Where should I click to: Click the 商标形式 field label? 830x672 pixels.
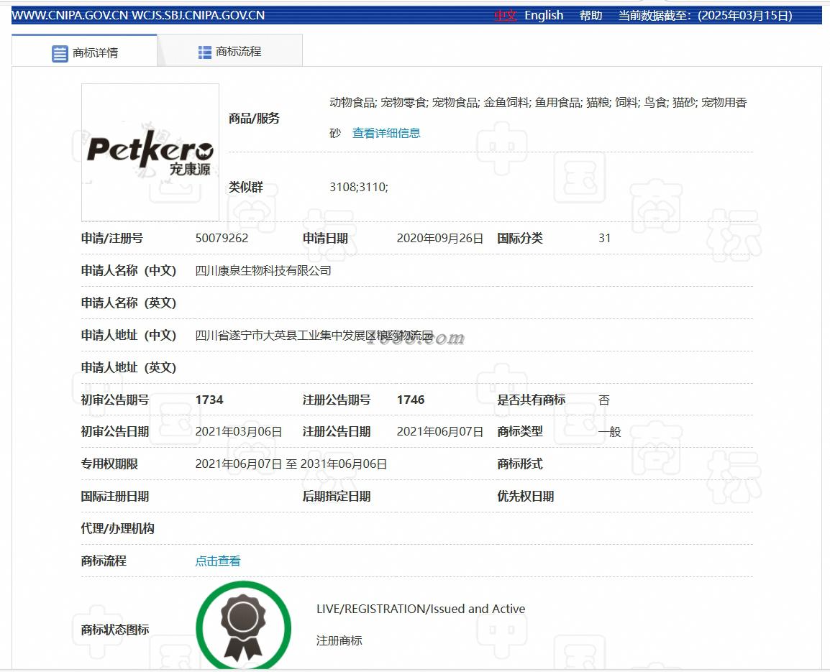[x=520, y=464]
